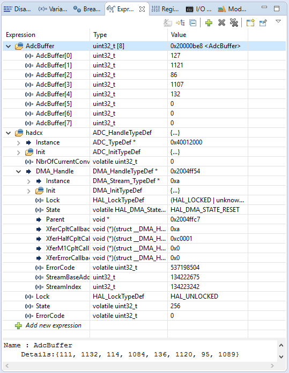
Task: Switch to the Registers tab
Action: click(x=165, y=9)
